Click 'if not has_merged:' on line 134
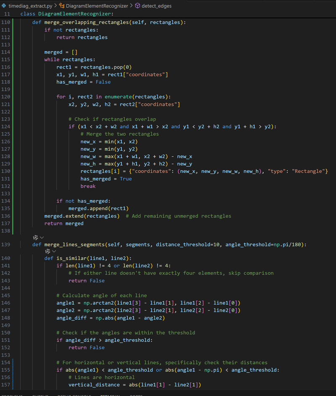336x396 pixels. click(83, 201)
